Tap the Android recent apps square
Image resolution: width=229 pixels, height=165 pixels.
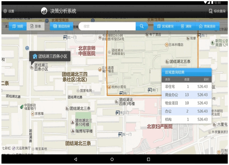(148, 159)
